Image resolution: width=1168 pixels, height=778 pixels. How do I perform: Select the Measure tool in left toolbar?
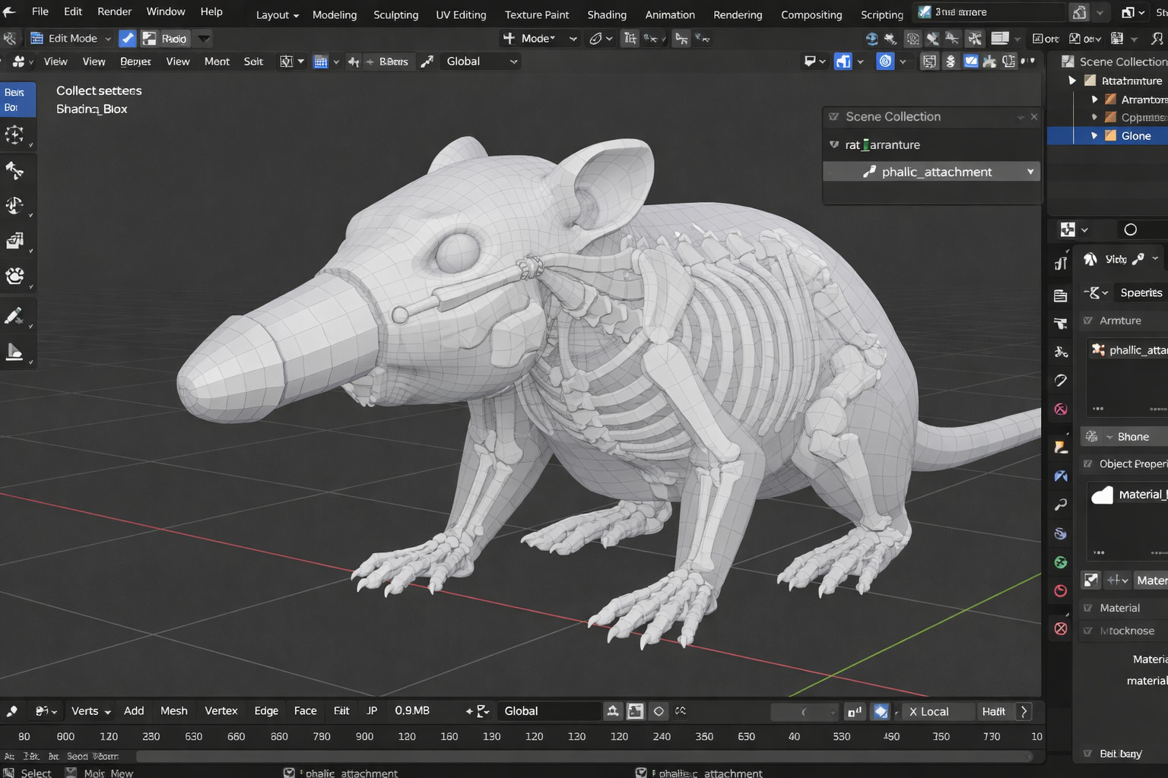(14, 352)
